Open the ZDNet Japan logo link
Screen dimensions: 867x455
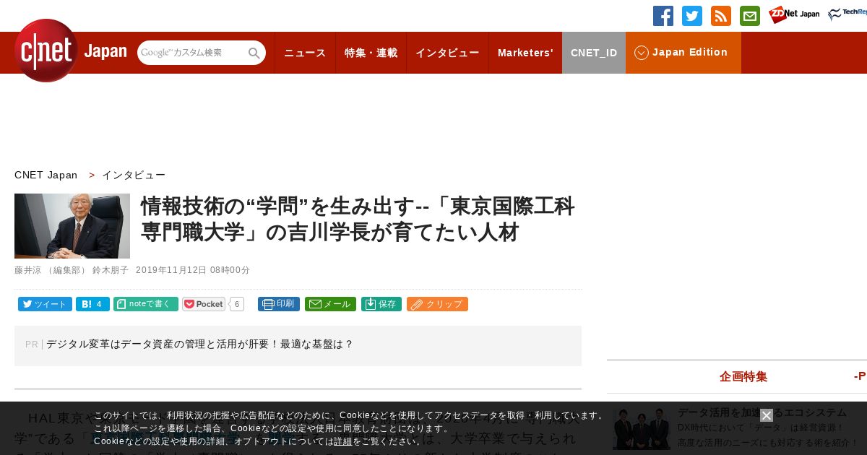click(x=793, y=14)
